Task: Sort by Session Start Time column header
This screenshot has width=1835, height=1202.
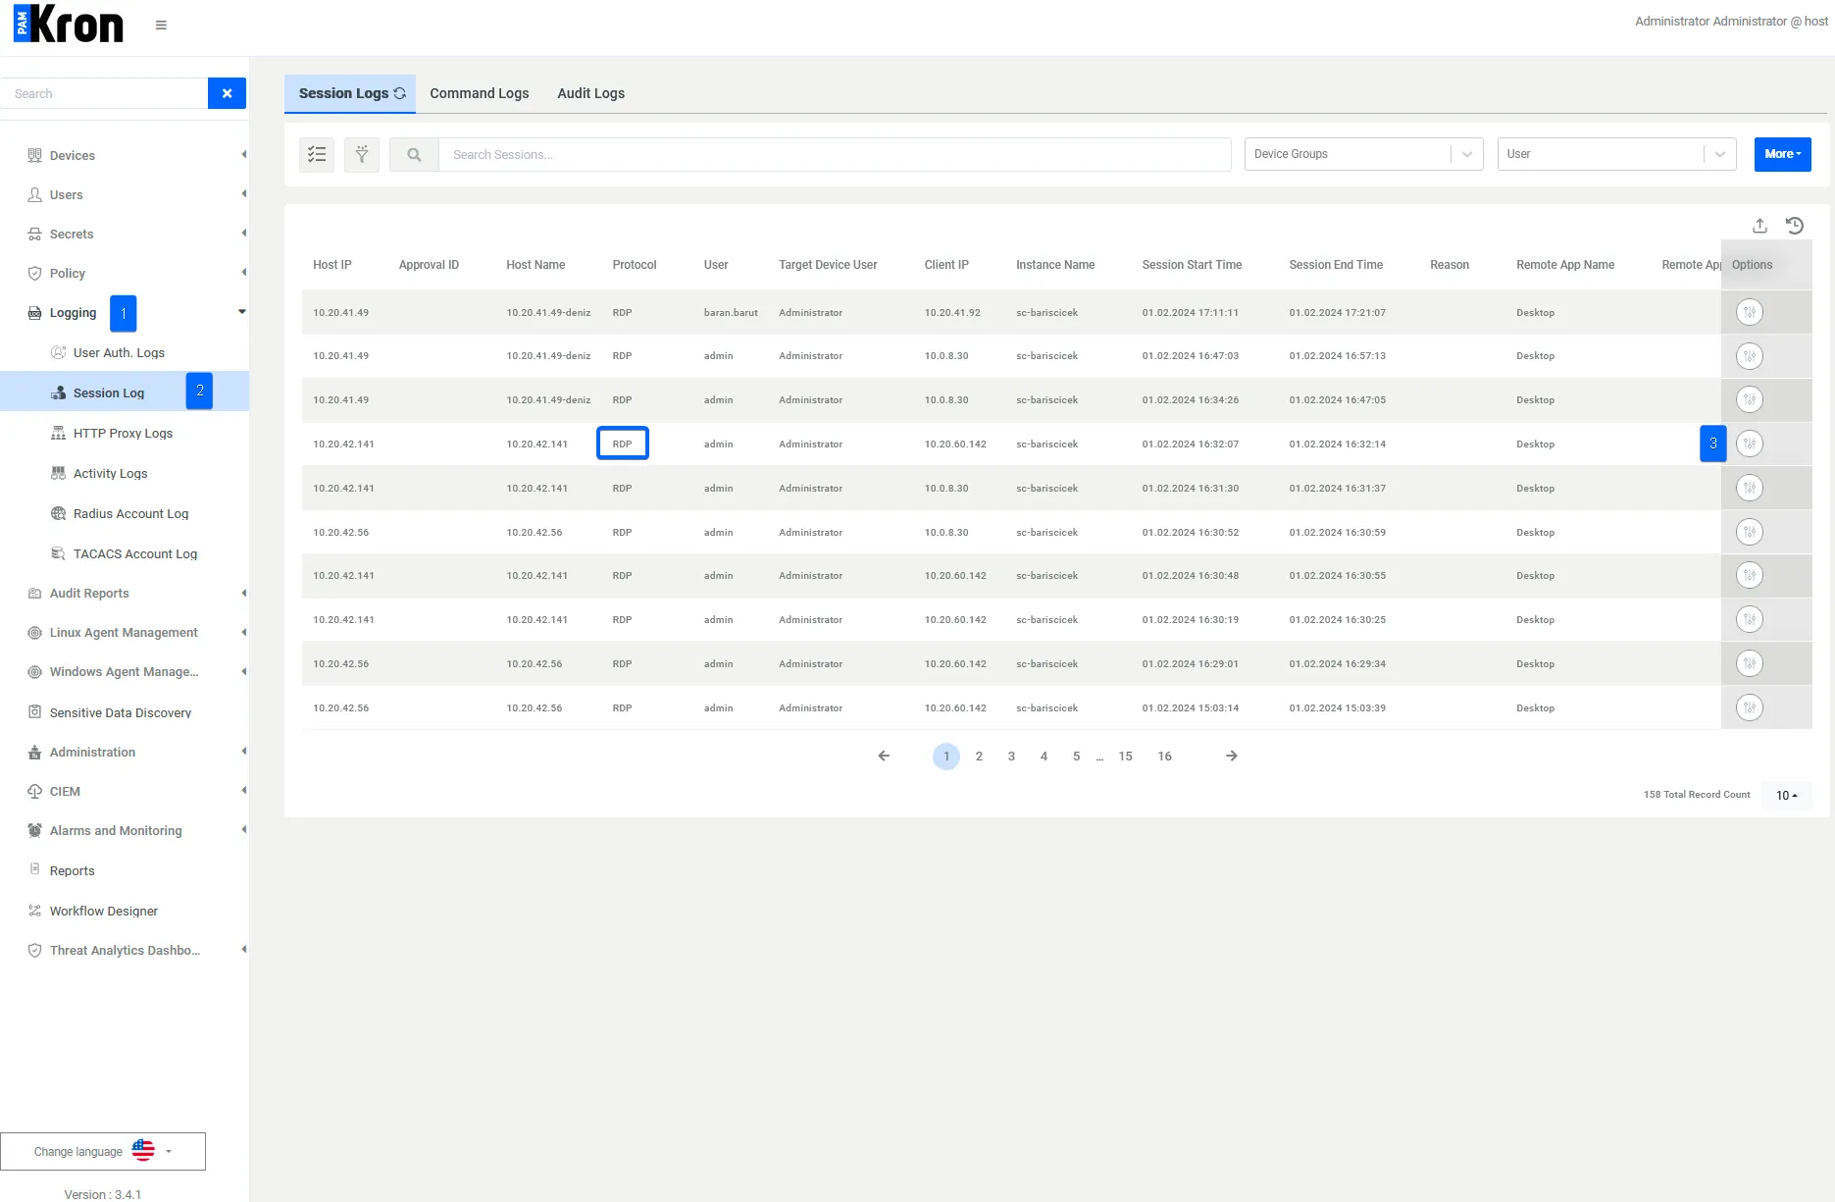Action: (x=1192, y=265)
